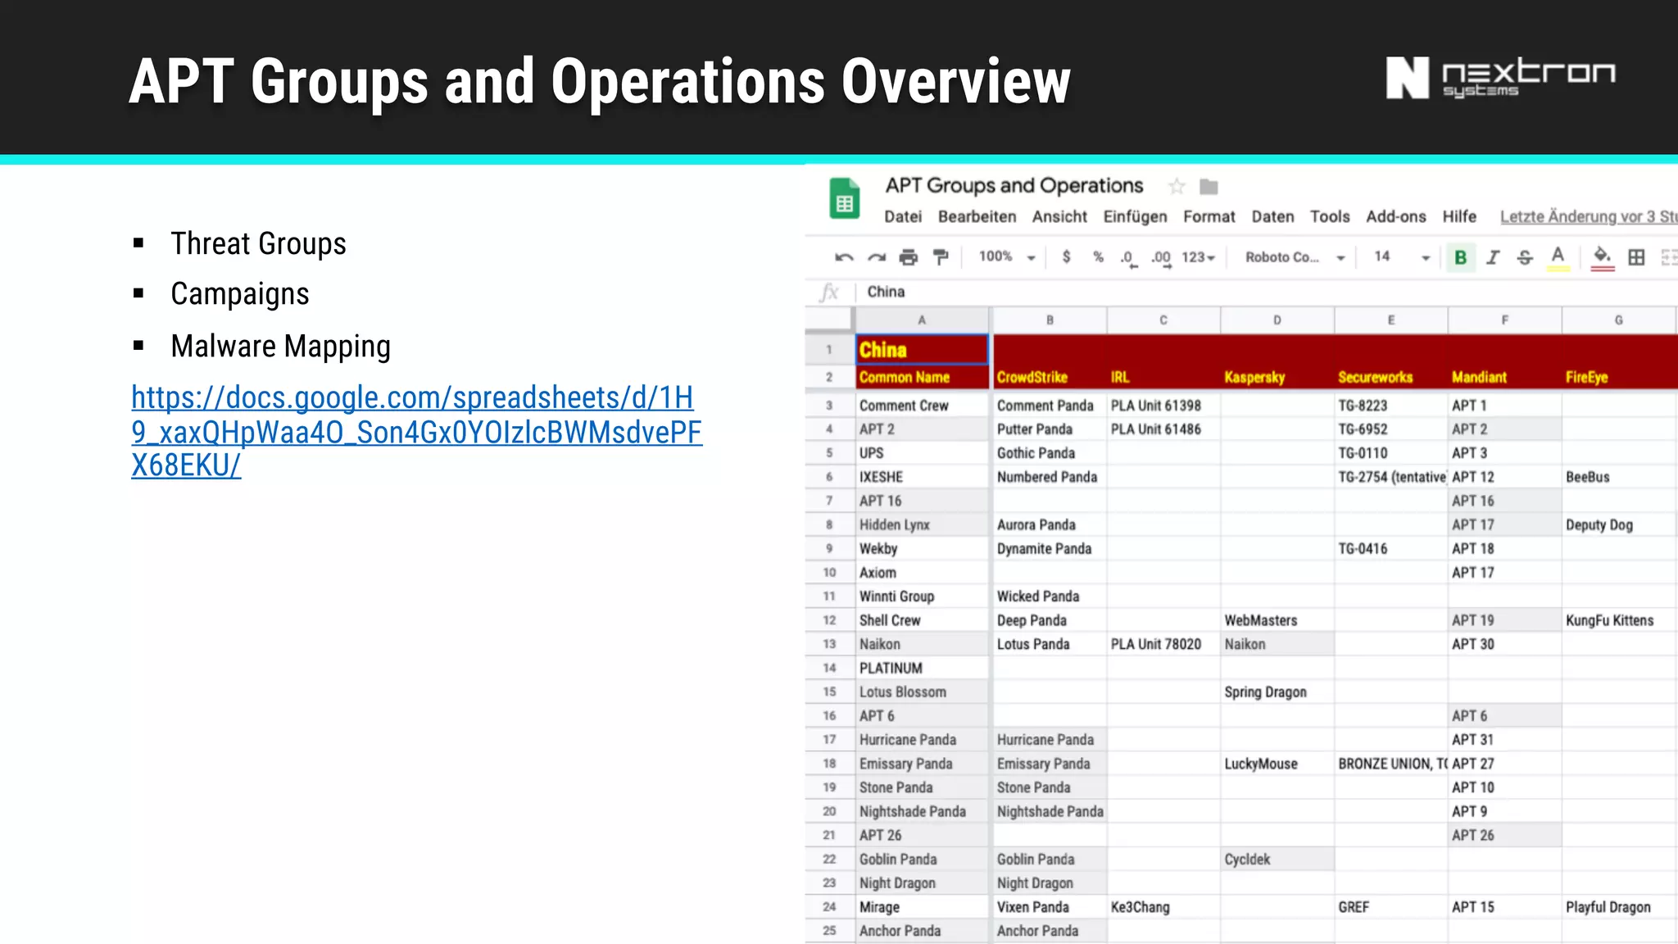Open the Format menu

pos(1209,216)
